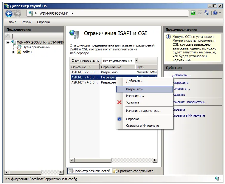225x184 pixels.
Task: Click the %windir%\Mic path cell
Action: coord(147,72)
